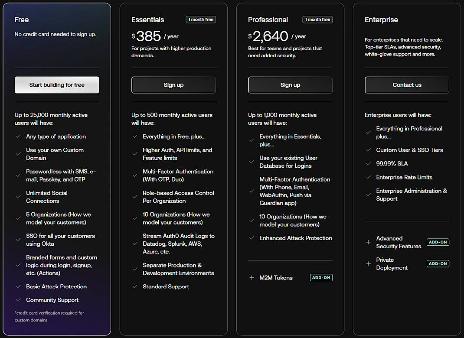Click 'For enterprises that need to scale' description

click(404, 47)
